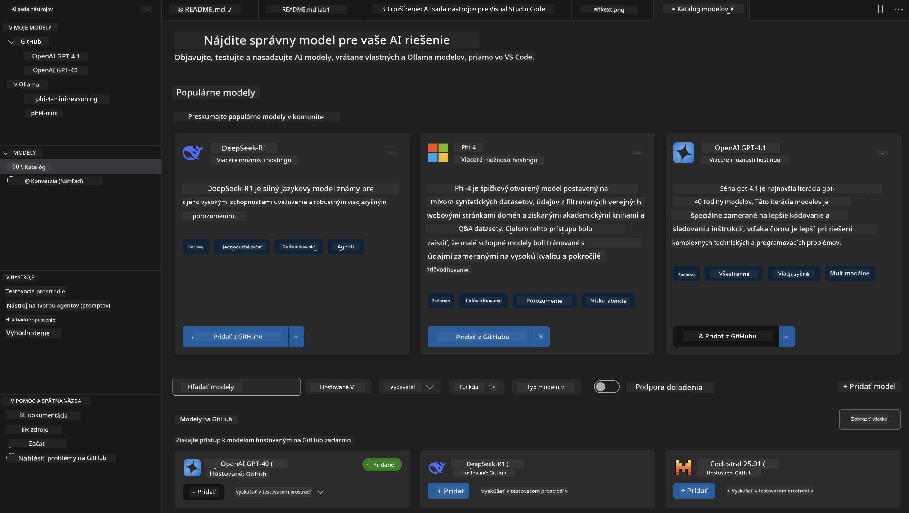Open the zdroje help link
Viewport: 909px width, 513px height.
point(35,430)
